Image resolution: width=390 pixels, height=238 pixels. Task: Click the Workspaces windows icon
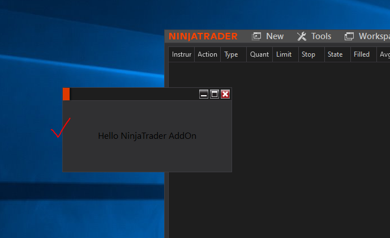click(x=349, y=36)
